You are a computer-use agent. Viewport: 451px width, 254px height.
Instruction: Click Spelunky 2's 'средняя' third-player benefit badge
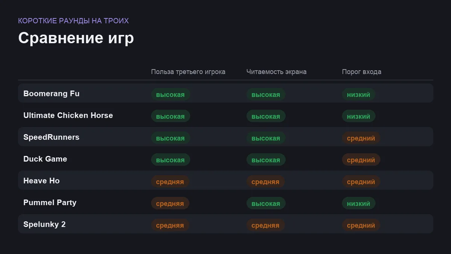tap(170, 225)
